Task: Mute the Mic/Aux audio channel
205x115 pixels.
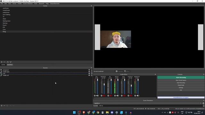Action: pos(118,96)
